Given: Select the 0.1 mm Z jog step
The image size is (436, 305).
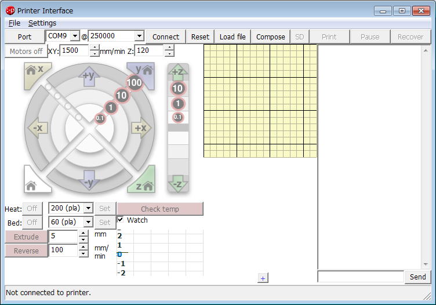Looking at the screenshot, I should click(x=178, y=117).
